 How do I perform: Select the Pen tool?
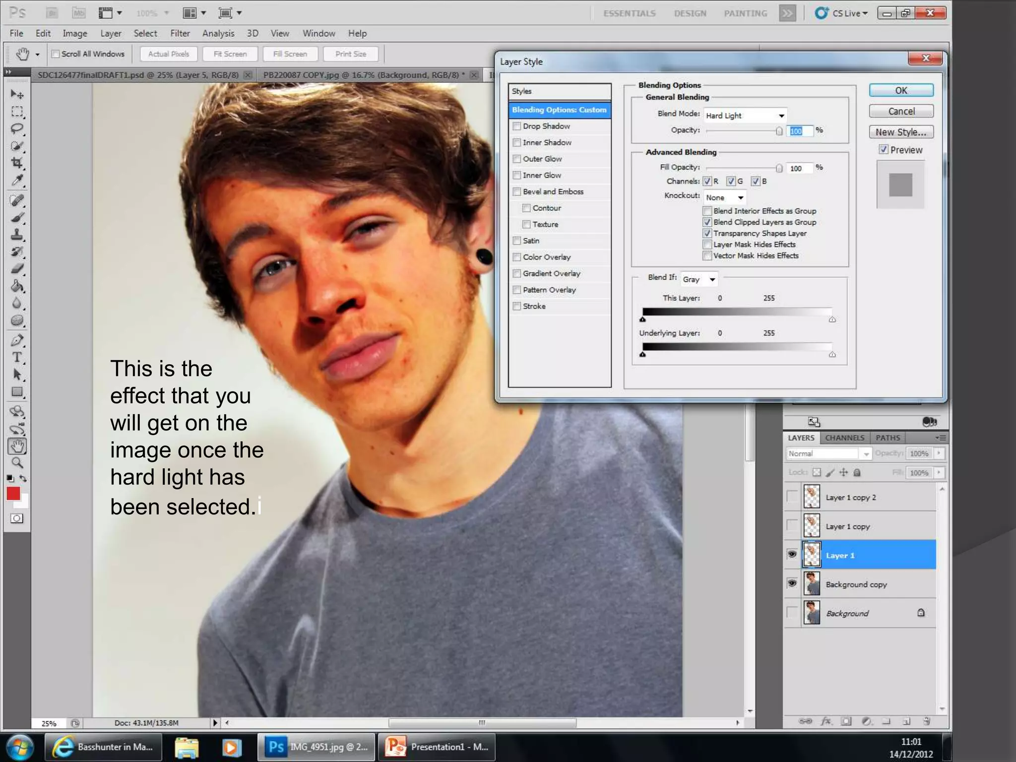pos(17,340)
